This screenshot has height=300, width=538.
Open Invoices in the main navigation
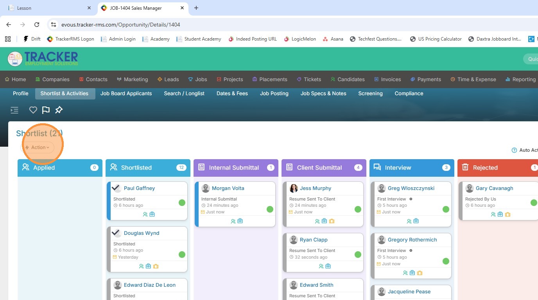pos(387,80)
